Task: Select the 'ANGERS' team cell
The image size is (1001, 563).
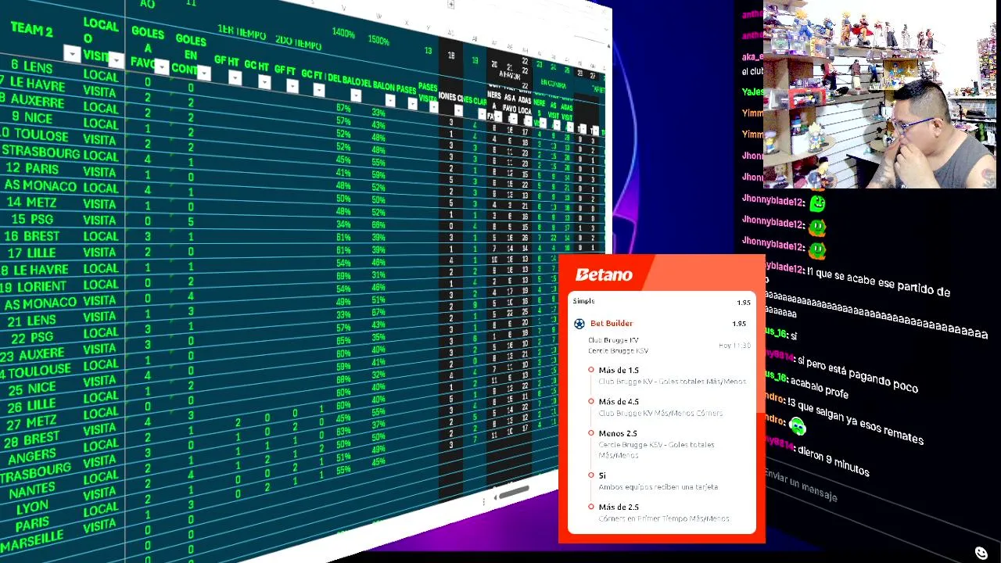Action: point(32,456)
